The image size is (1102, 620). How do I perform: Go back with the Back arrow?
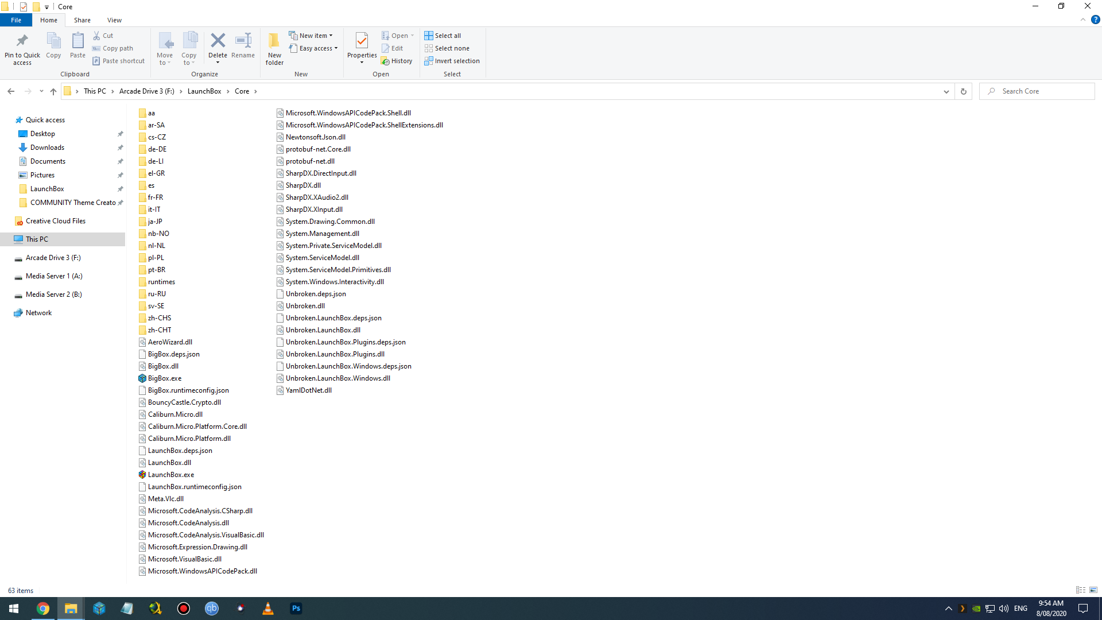(11, 91)
